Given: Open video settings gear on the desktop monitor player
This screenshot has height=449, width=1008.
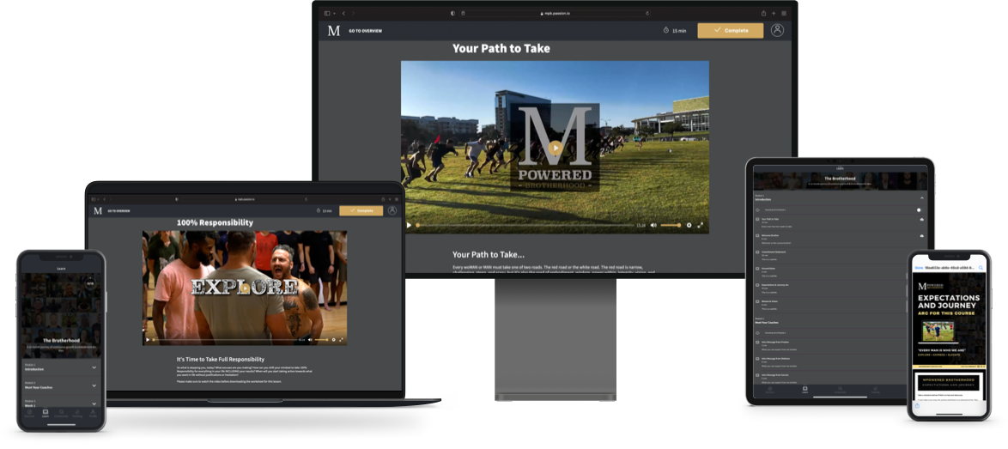Looking at the screenshot, I should pyautogui.click(x=689, y=225).
